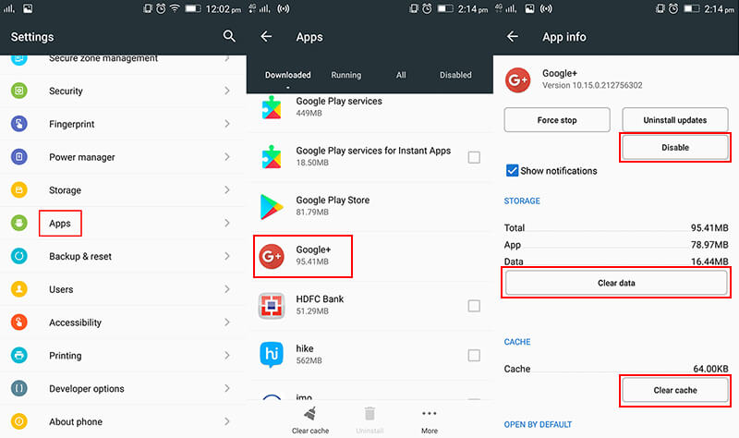Tap the Power manager icon

(19, 156)
